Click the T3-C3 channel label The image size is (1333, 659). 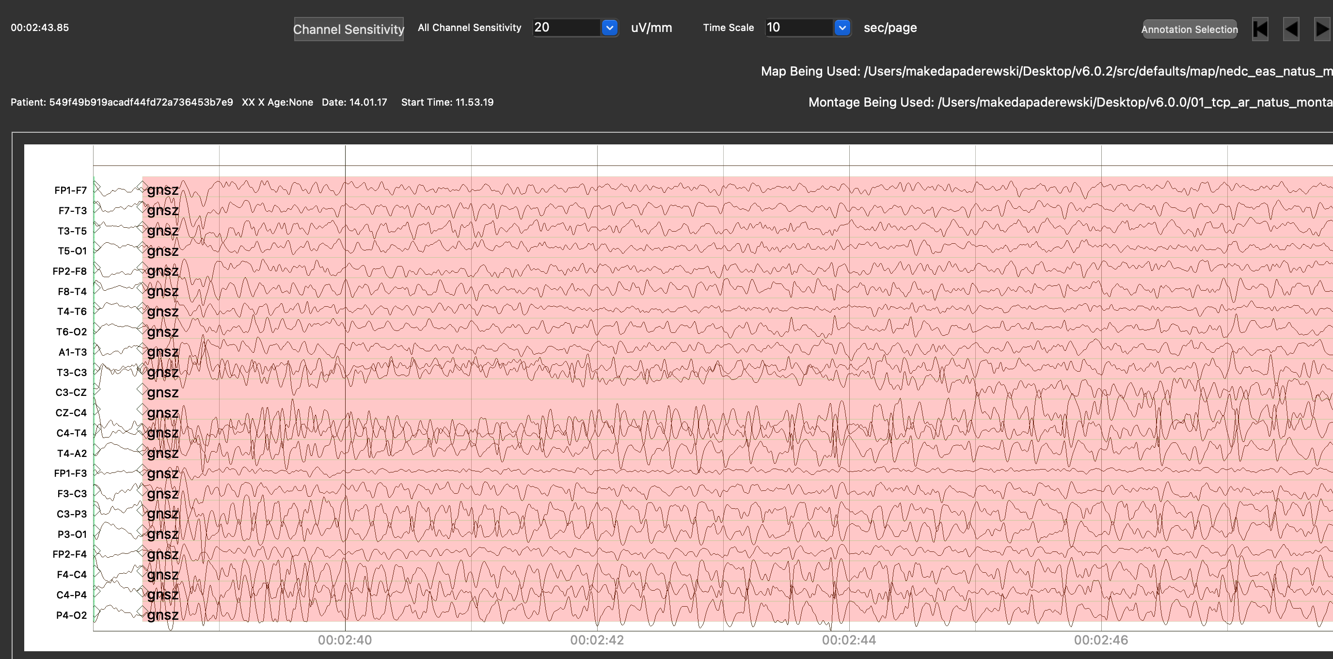(x=71, y=373)
